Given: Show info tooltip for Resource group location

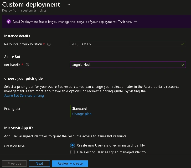Looking at the screenshot, I should [49, 44].
